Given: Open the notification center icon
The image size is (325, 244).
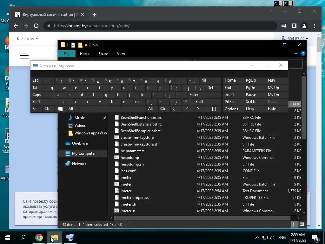Looking at the screenshot, I should pos(315,238).
